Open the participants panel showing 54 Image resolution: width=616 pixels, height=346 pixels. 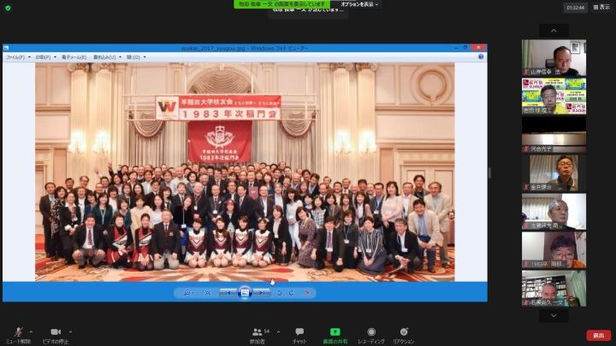258,336
